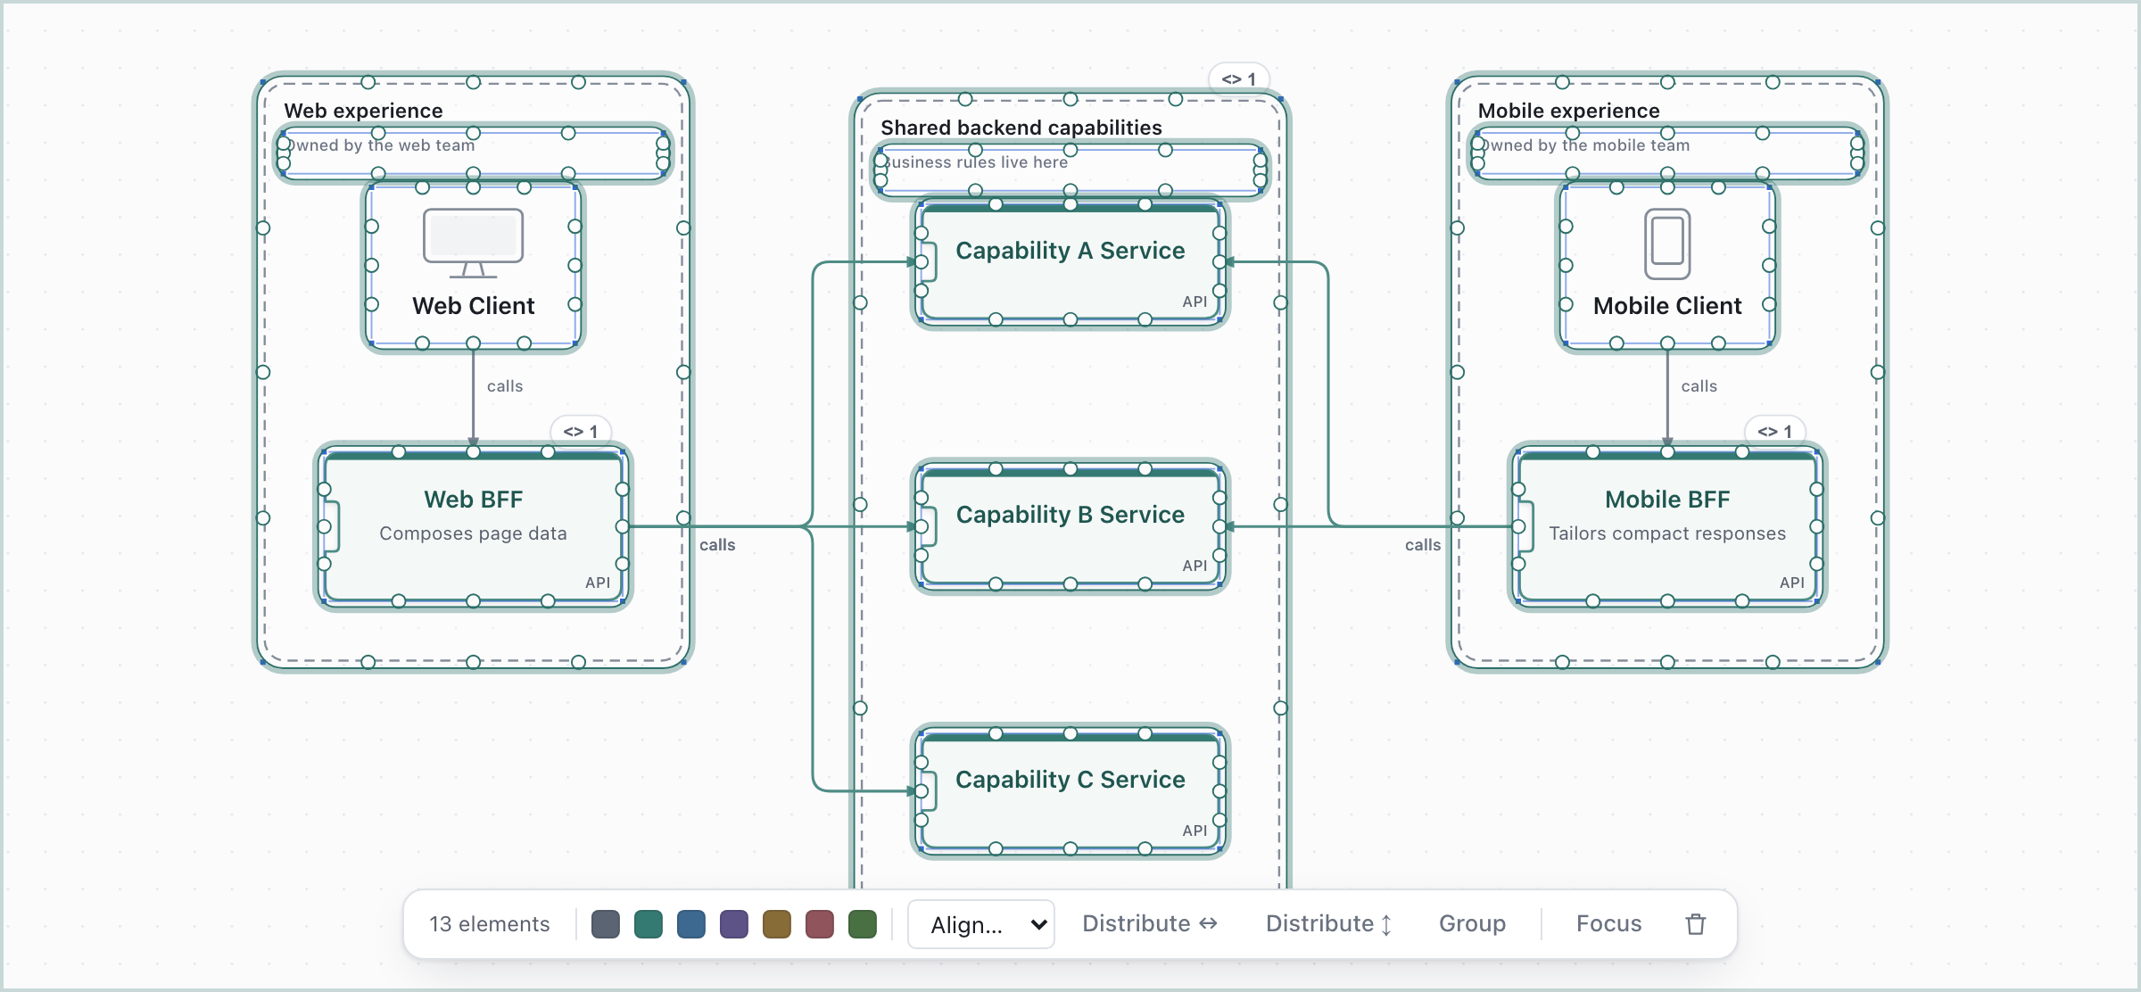Click the '13 elements' selection count

point(490,924)
